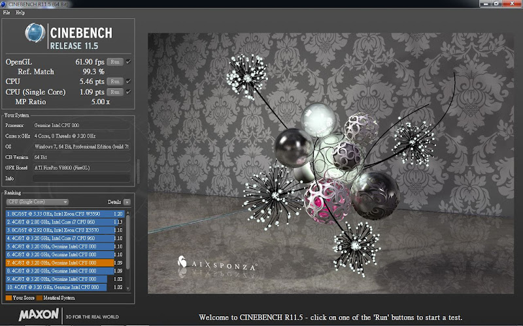Click the ranking list scroll up arrow

(x=127, y=213)
